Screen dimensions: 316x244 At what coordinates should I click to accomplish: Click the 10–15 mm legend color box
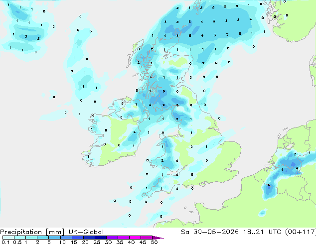tap(66, 238)
